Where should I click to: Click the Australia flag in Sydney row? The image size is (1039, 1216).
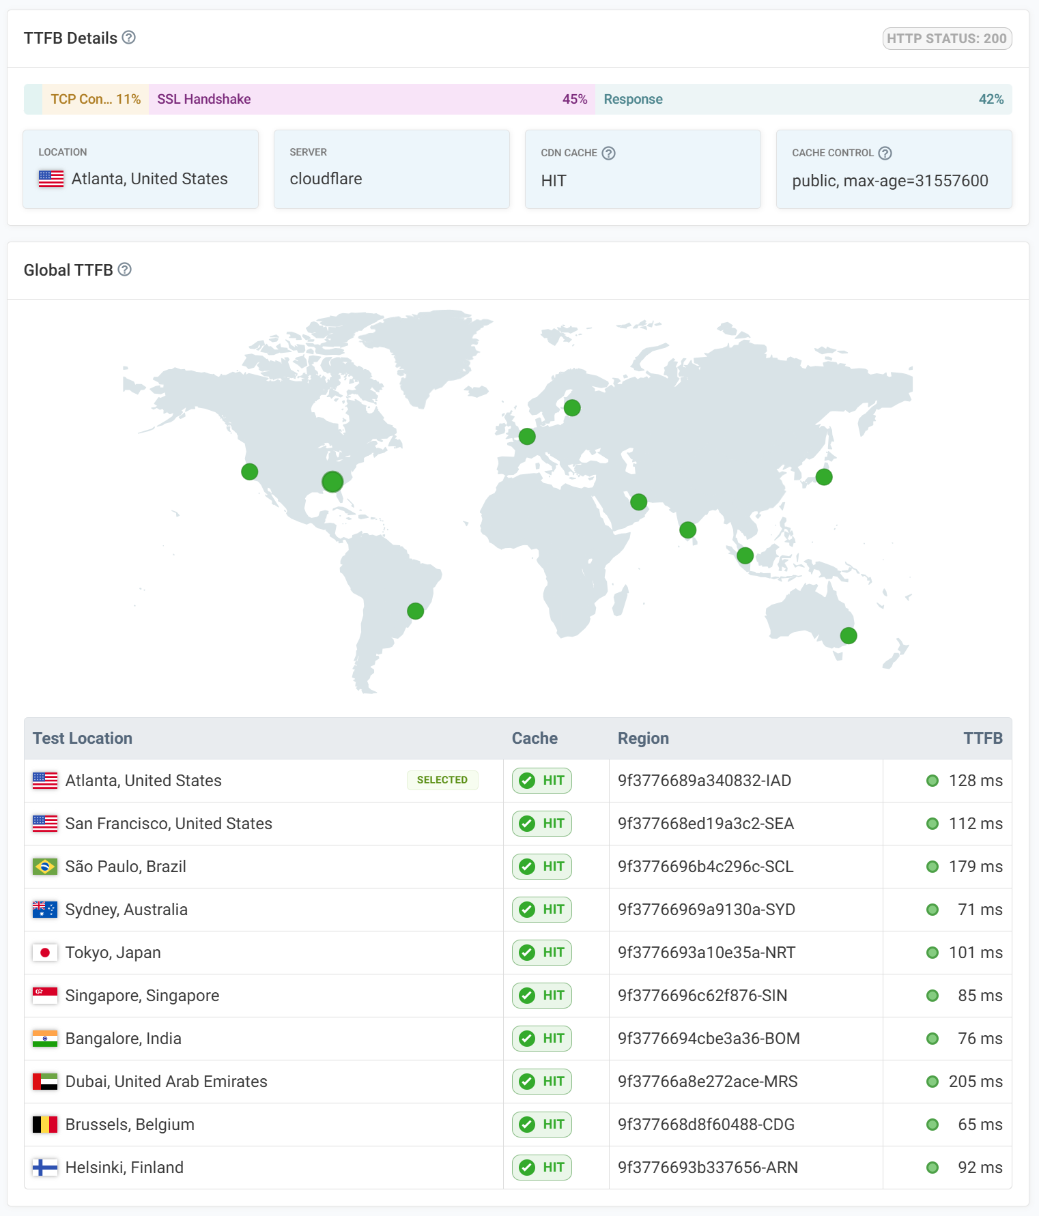click(45, 910)
